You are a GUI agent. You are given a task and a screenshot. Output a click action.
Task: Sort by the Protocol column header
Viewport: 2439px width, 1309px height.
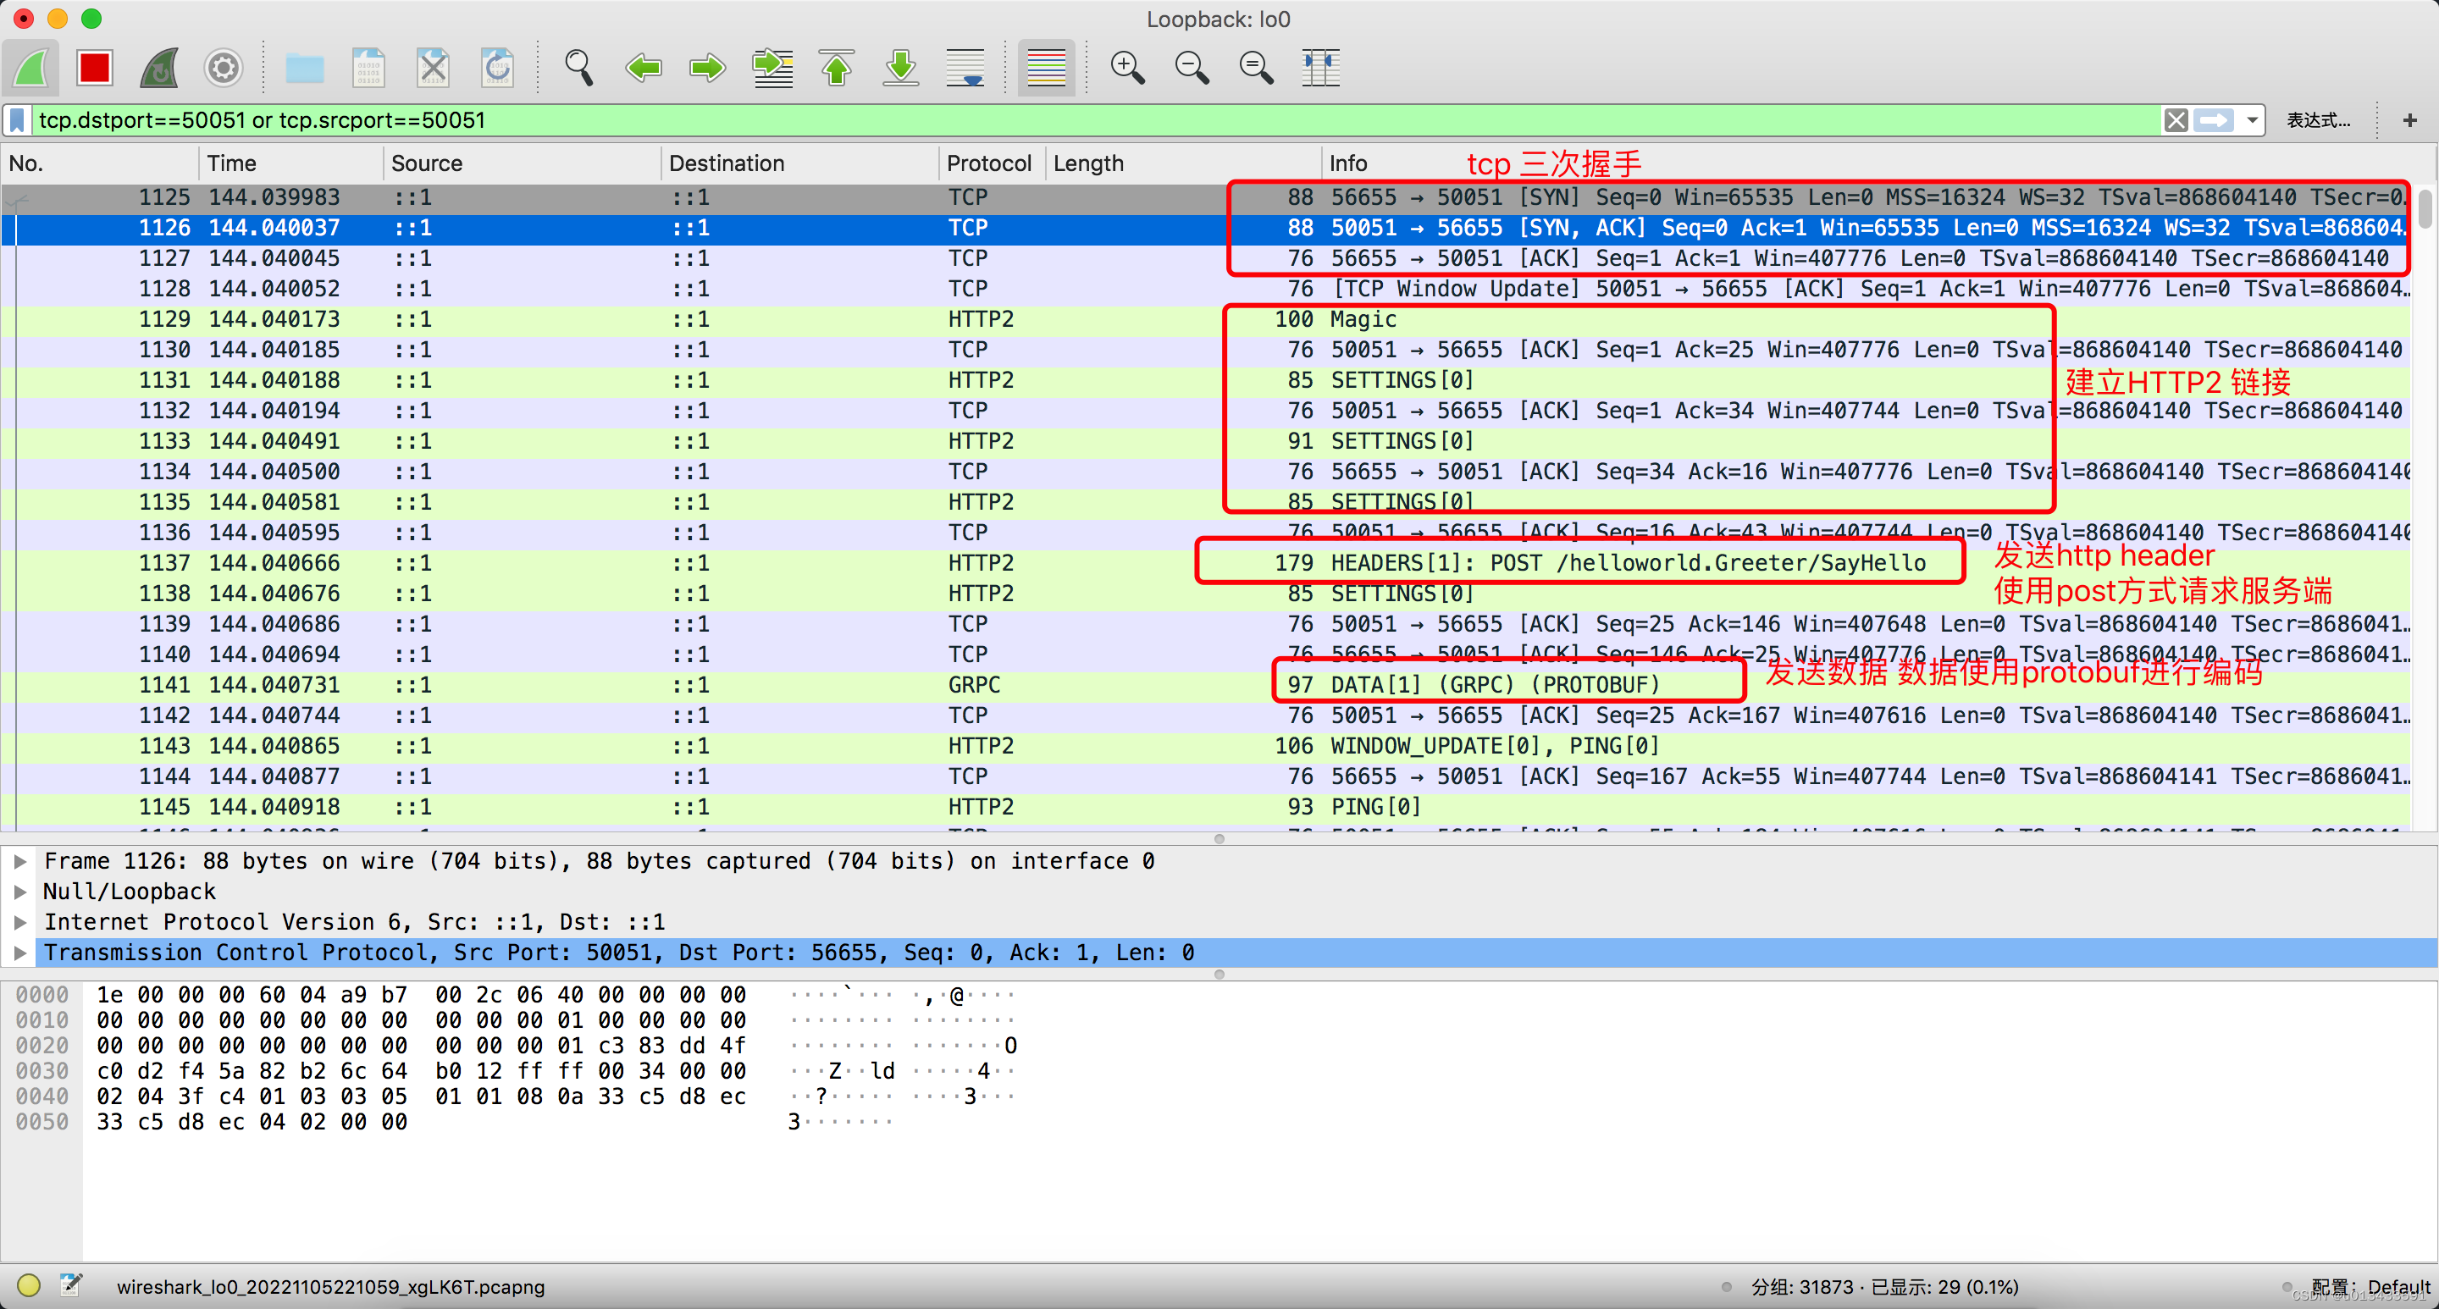992,163
